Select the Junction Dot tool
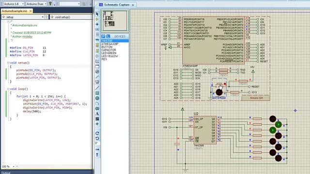310x174 pixels. pos(97,24)
